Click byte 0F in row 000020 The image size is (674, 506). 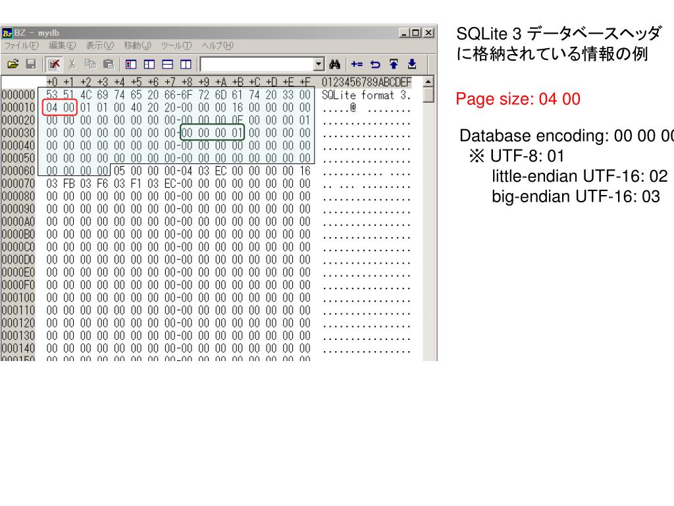[237, 120]
